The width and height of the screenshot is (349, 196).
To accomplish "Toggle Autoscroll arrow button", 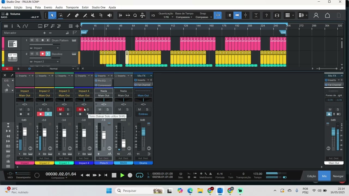I will click(237, 16).
